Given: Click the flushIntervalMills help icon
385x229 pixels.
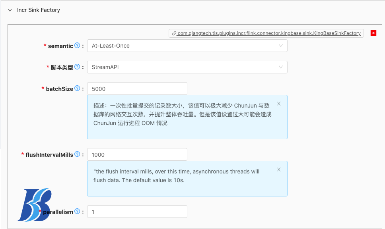Looking at the screenshot, I should click(77, 154).
